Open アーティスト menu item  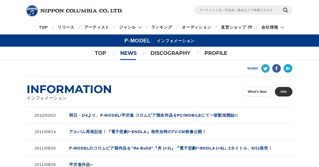96,27
